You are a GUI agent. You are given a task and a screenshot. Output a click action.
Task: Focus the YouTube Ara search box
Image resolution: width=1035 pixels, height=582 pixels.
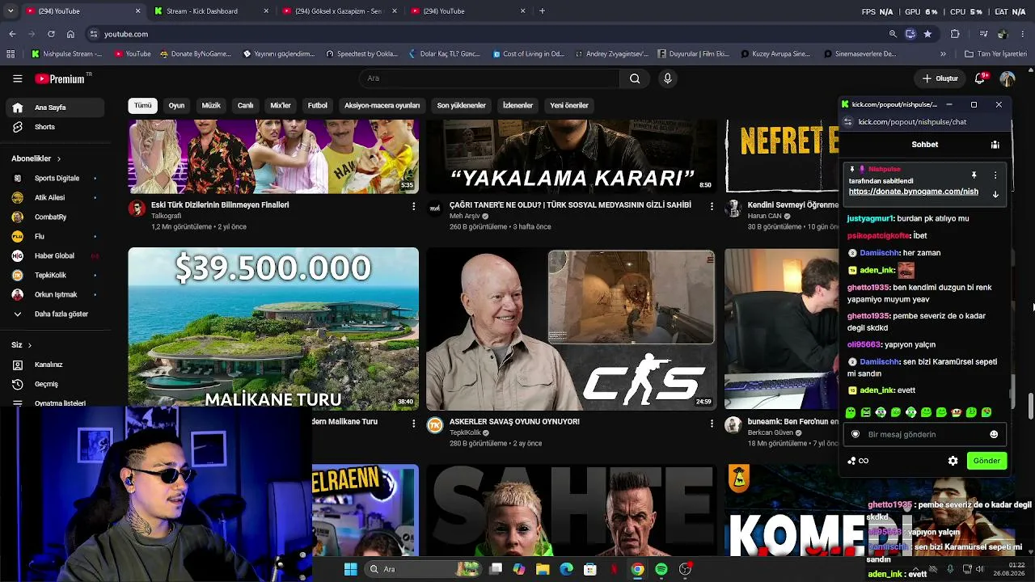point(489,78)
